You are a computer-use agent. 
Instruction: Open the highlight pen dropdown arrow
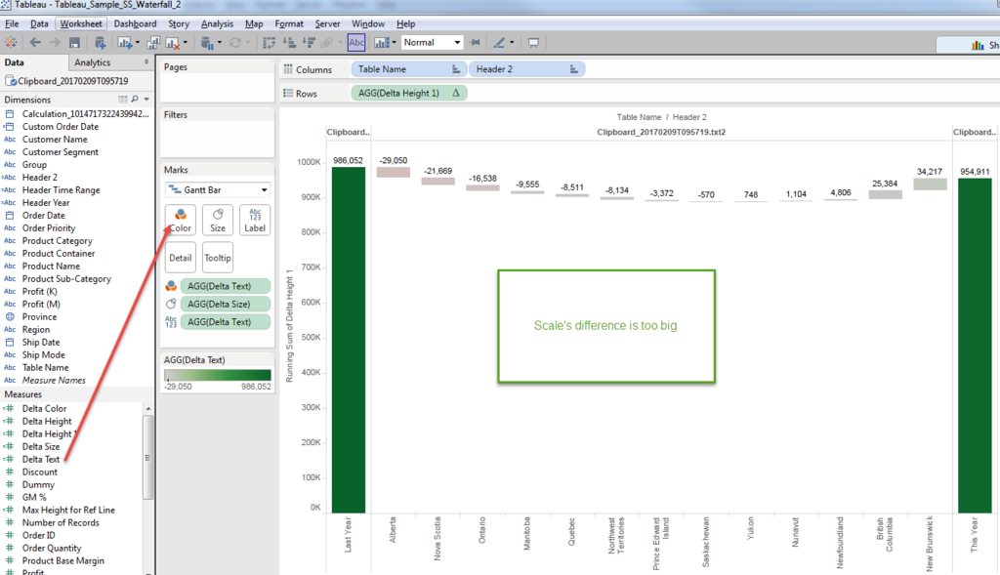click(512, 43)
